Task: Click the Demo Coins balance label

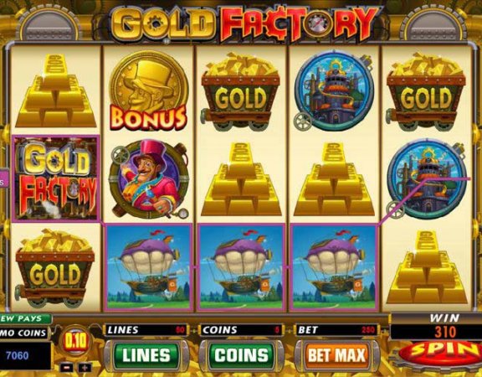Action: tap(23, 333)
